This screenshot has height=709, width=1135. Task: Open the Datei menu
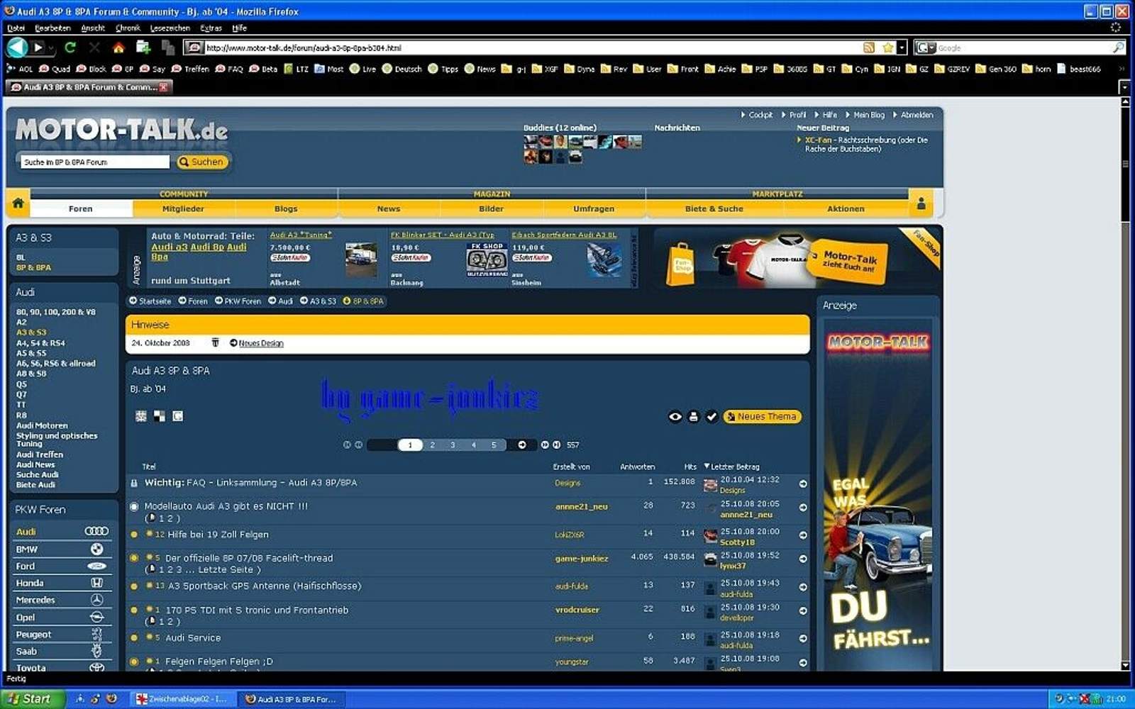[16, 28]
